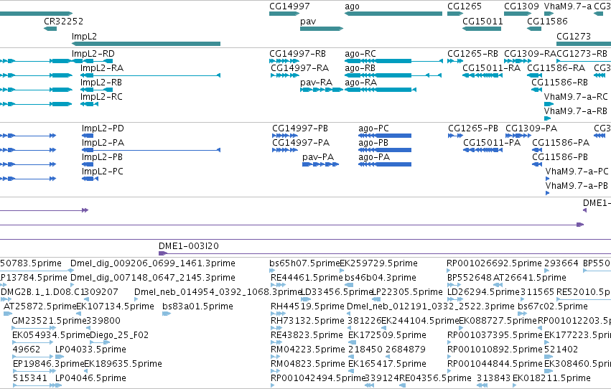The width and height of the screenshot is (611, 389).
Task: Click the RM04223.5prime EST
Action: [x=276, y=357]
